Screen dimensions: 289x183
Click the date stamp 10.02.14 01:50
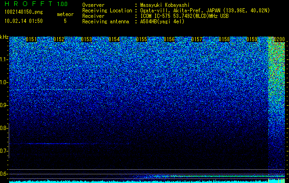pos(23,21)
